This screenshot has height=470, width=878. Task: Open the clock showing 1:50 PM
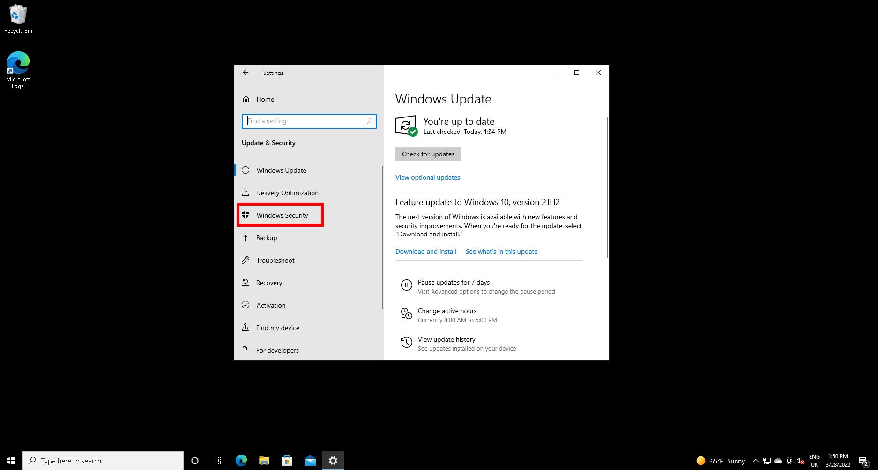pyautogui.click(x=838, y=461)
